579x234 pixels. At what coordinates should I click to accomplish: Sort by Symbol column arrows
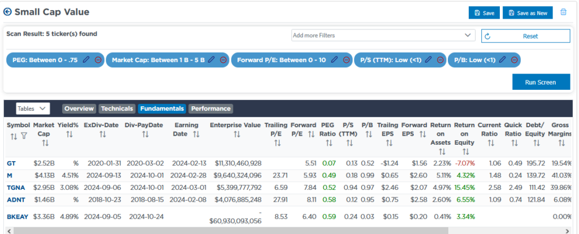pos(14,137)
